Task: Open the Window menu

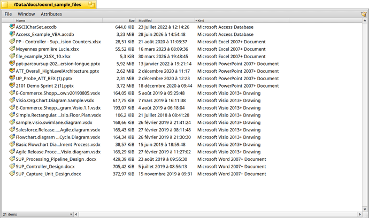Action: [26, 14]
